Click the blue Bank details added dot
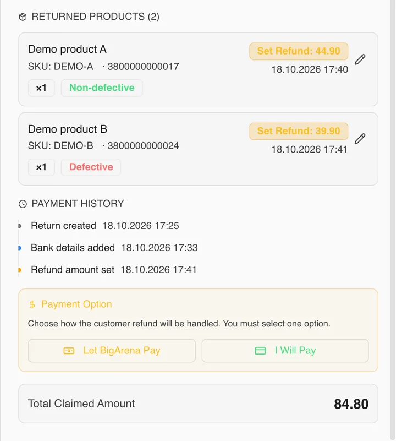Screen dimensions: 396x441 point(19,248)
